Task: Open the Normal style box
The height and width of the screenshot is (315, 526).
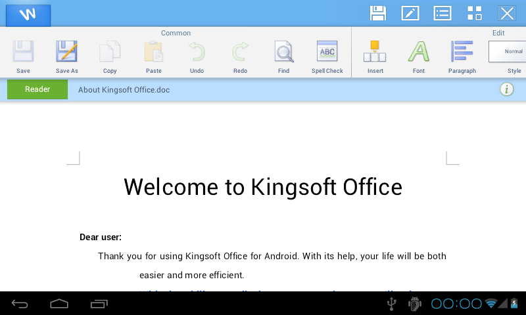Action: [x=508, y=52]
